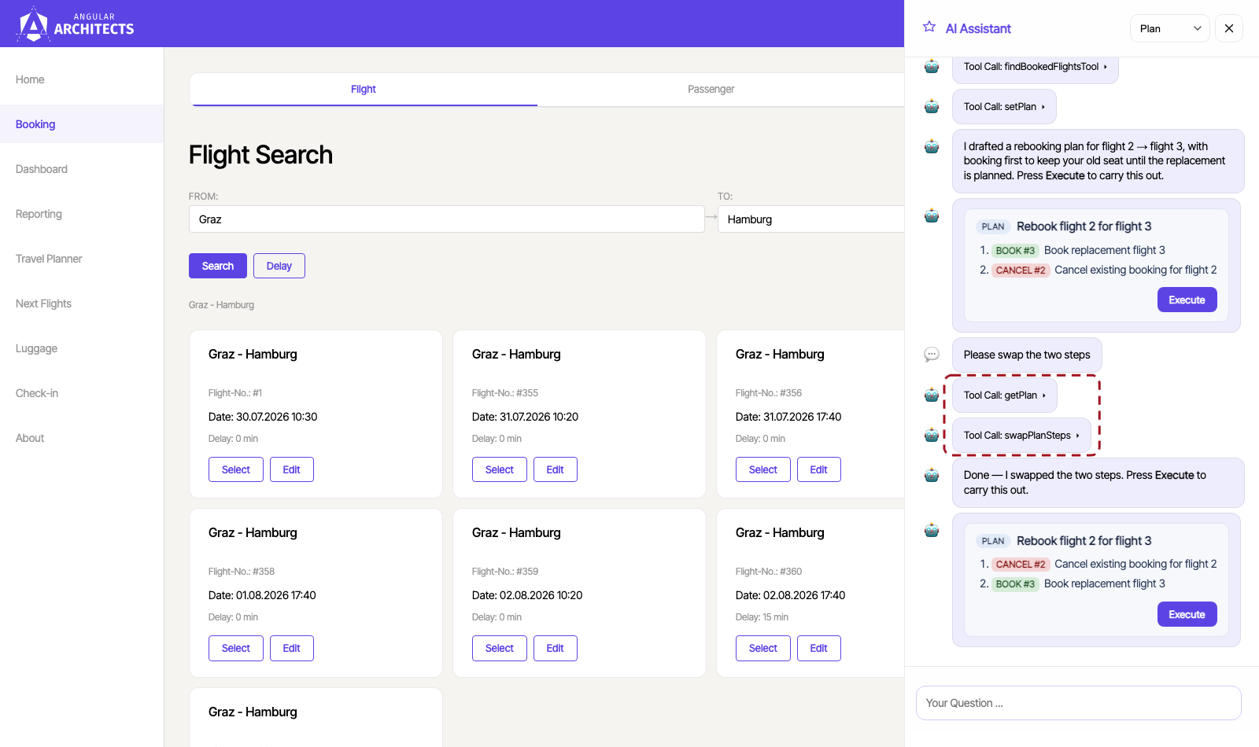Open Dashboard in the sidebar

[x=82, y=169]
